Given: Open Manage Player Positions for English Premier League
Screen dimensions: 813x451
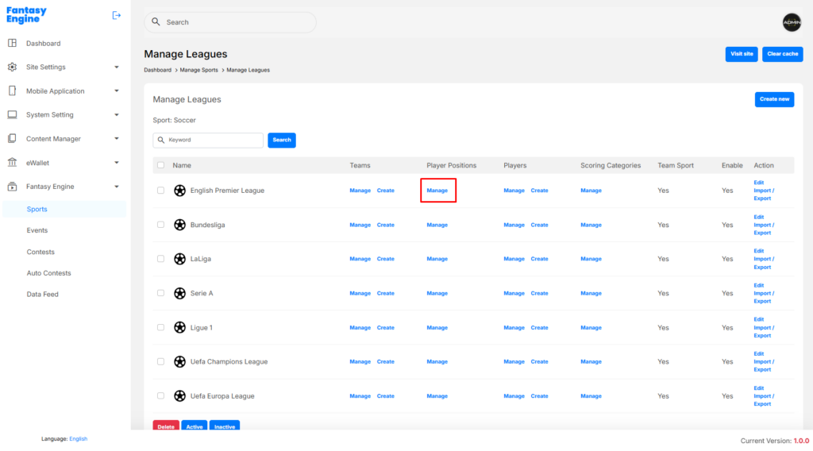Looking at the screenshot, I should pyautogui.click(x=437, y=191).
